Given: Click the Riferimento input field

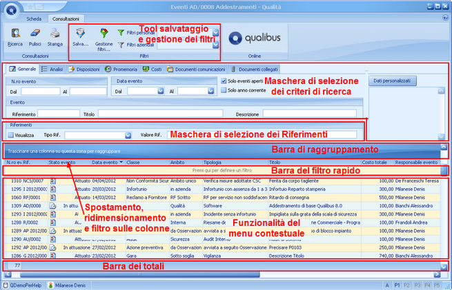Looking at the screenshot, I should coord(59,114).
